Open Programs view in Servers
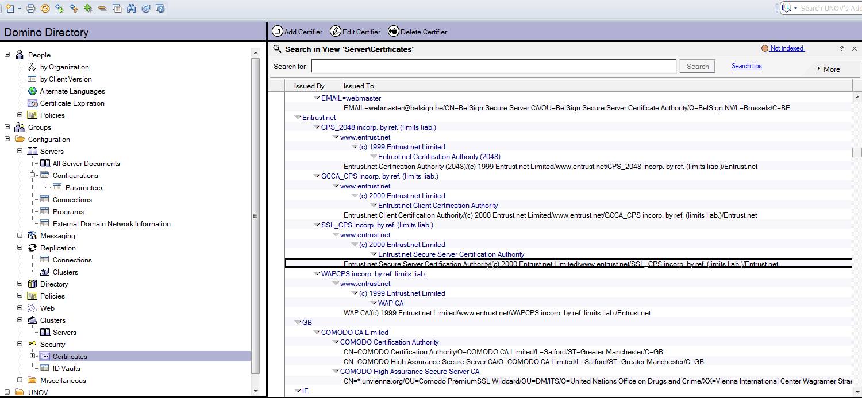The width and height of the screenshot is (862, 398). pos(68,211)
